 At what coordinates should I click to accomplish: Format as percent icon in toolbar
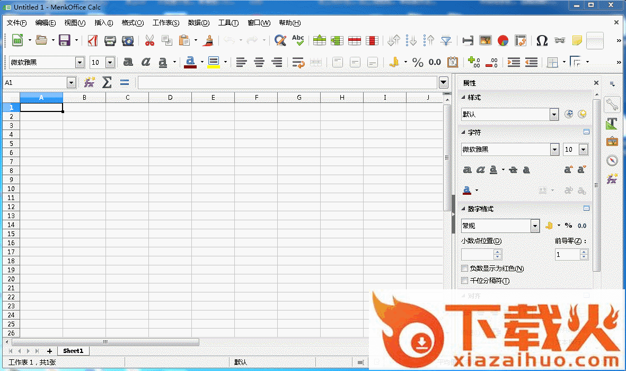[418, 62]
